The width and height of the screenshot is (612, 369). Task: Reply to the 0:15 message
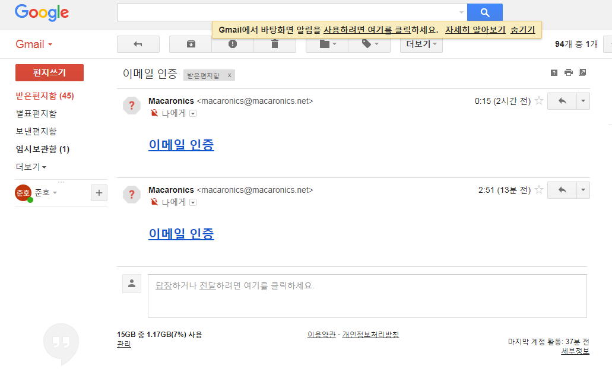[x=562, y=101]
